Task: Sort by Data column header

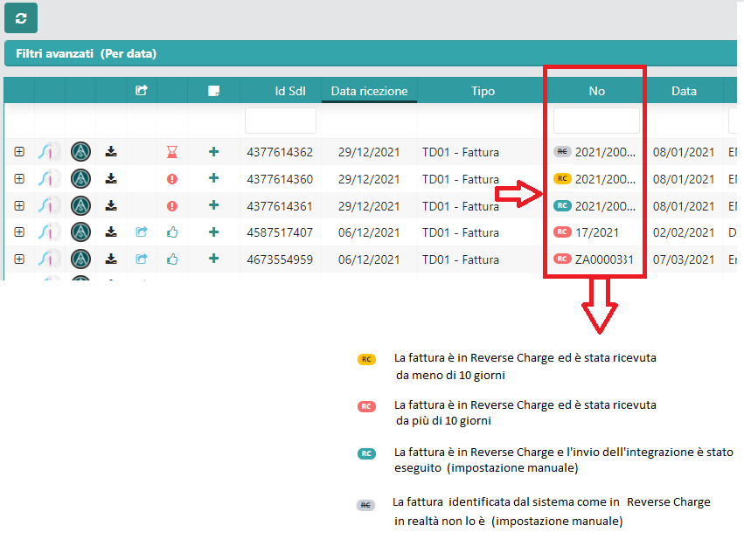Action: tap(684, 91)
